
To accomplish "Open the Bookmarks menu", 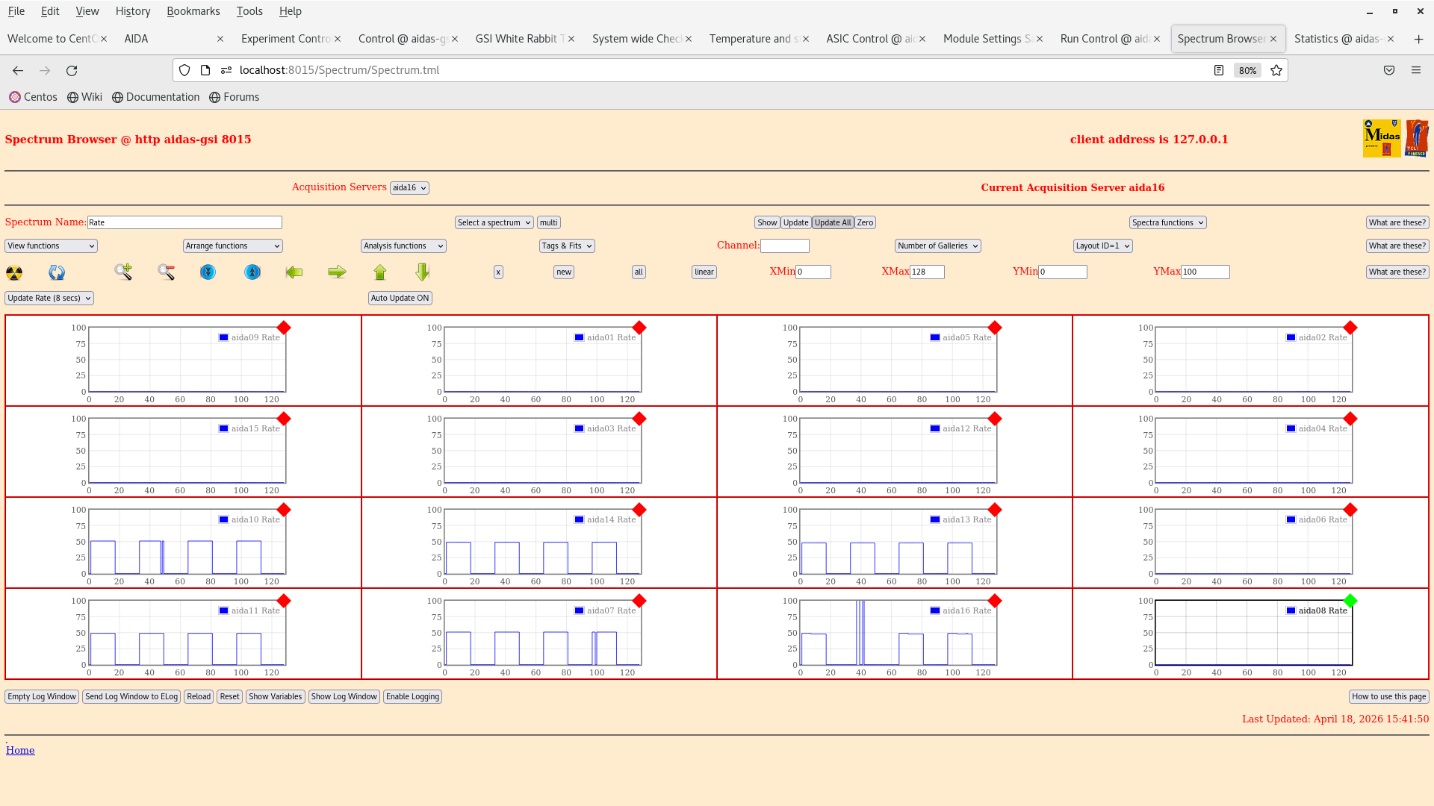I will [x=193, y=11].
